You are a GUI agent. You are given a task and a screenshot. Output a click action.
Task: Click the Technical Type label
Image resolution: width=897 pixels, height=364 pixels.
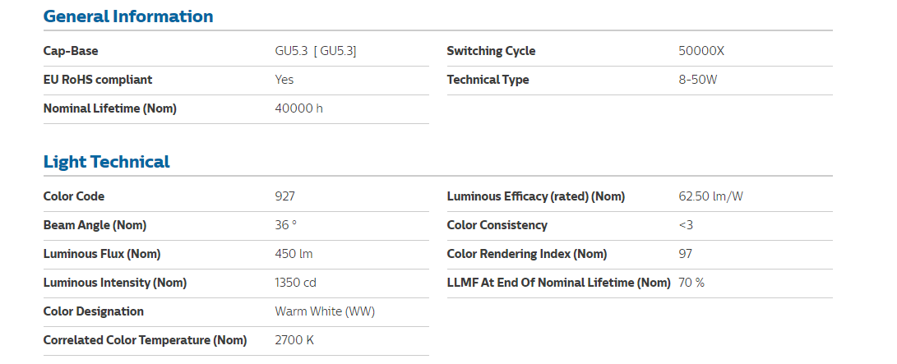(x=488, y=80)
